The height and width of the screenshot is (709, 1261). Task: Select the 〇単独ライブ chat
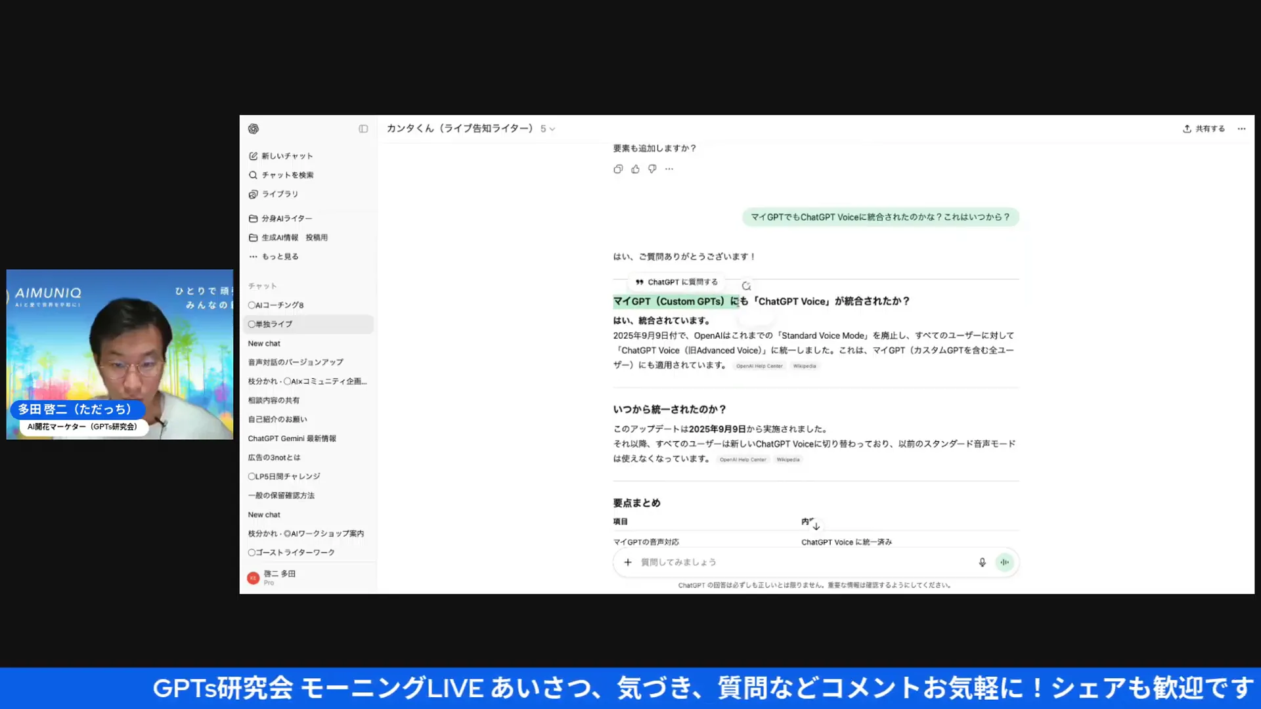[309, 324]
